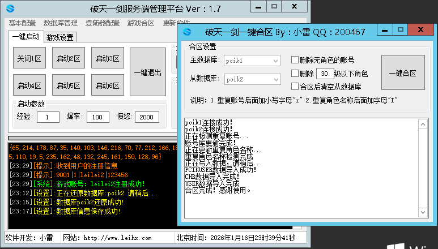This screenshot has height=249, width=438.
Task: Click the 关闭1区 button
Action: pos(29,58)
